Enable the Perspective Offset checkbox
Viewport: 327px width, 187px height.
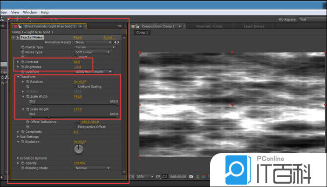click(75, 127)
